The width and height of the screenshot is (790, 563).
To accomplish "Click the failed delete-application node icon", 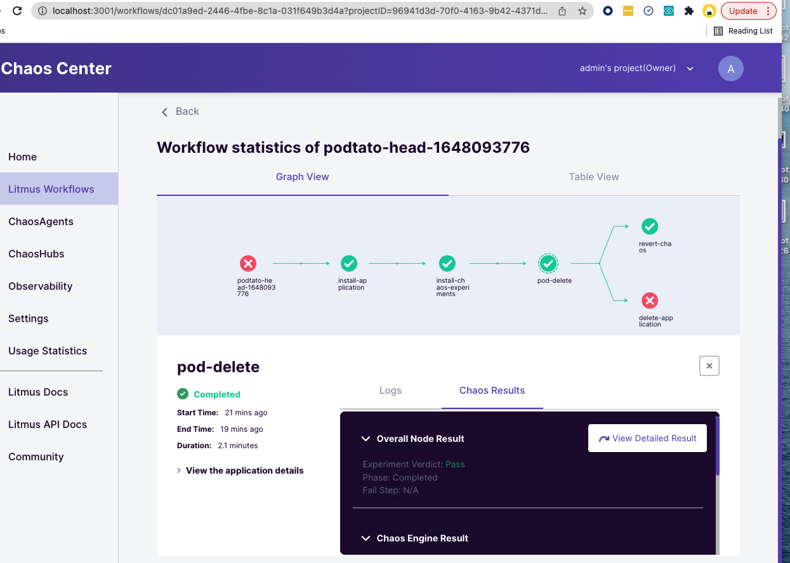I will click(x=650, y=301).
